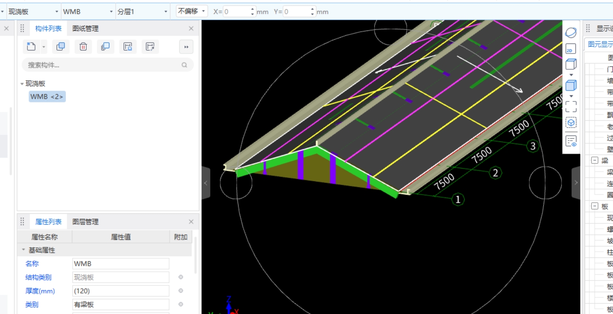Image resolution: width=613 pixels, height=314 pixels.
Task: Click axis label 2 in viewport
Action: pyautogui.click(x=495, y=173)
